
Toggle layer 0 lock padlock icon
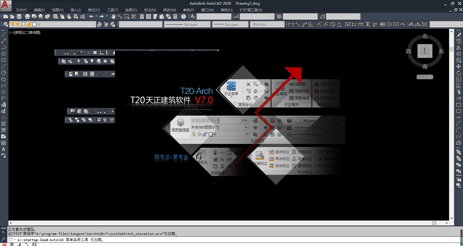click(29, 24)
